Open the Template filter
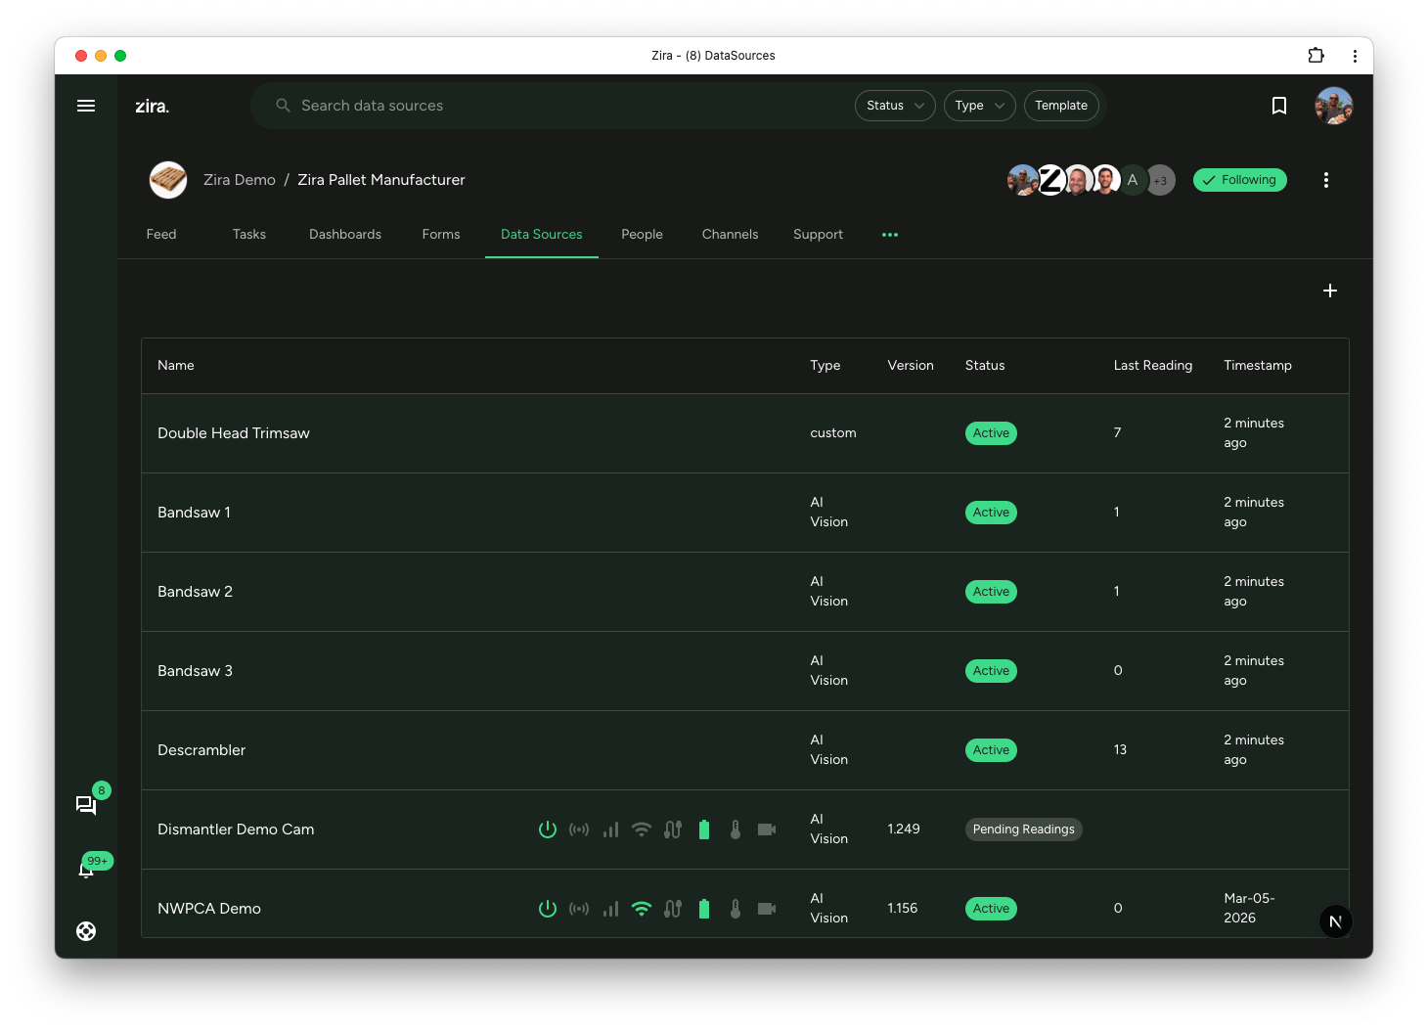The width and height of the screenshot is (1428, 1031). point(1061,106)
